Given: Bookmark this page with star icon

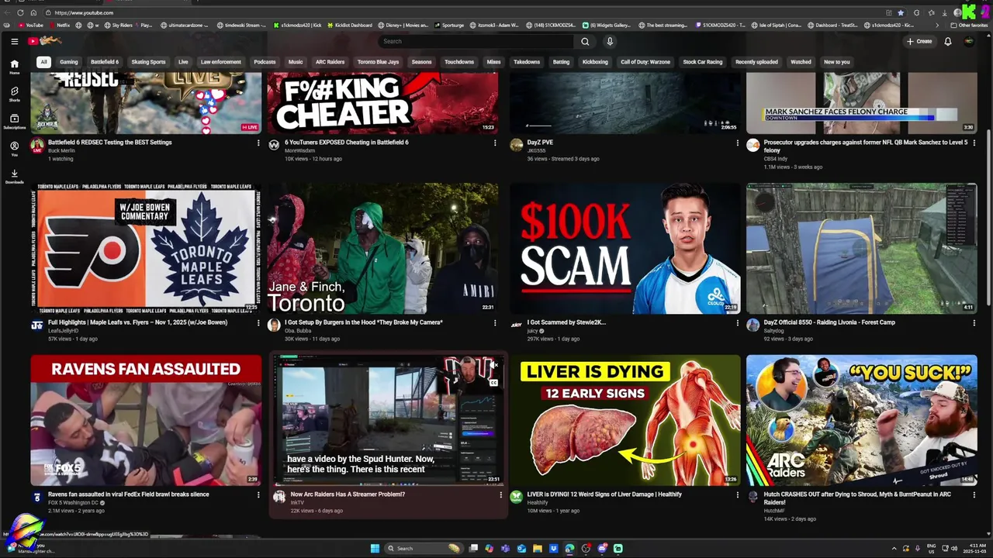Looking at the screenshot, I should (900, 12).
